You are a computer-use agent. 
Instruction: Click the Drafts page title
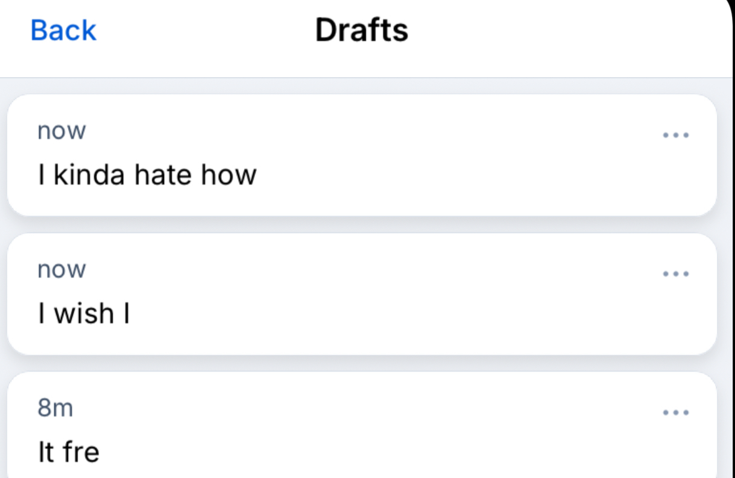(x=361, y=30)
